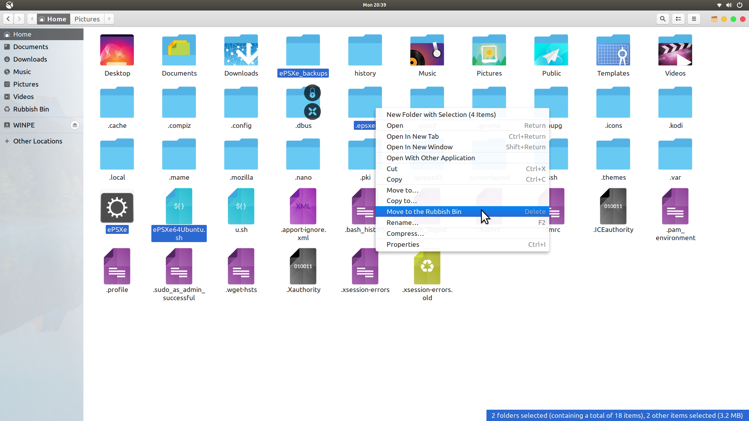Select the ePSXe executable gear icon
The width and height of the screenshot is (749, 421).
(117, 207)
